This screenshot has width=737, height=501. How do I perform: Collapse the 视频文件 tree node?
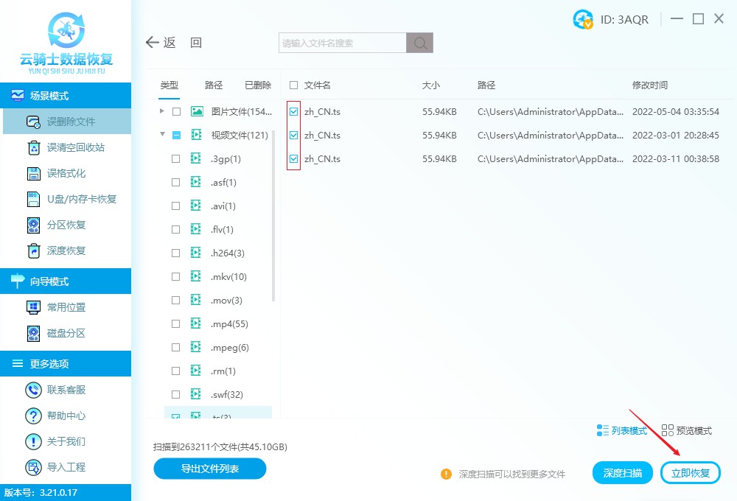162,134
